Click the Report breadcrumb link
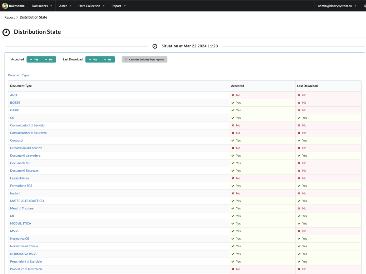 tap(9, 17)
